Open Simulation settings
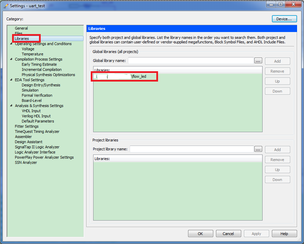The width and height of the screenshot is (304, 244). tap(30, 90)
